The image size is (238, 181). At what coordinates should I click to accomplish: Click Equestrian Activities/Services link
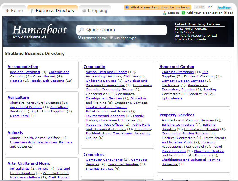[33, 142]
